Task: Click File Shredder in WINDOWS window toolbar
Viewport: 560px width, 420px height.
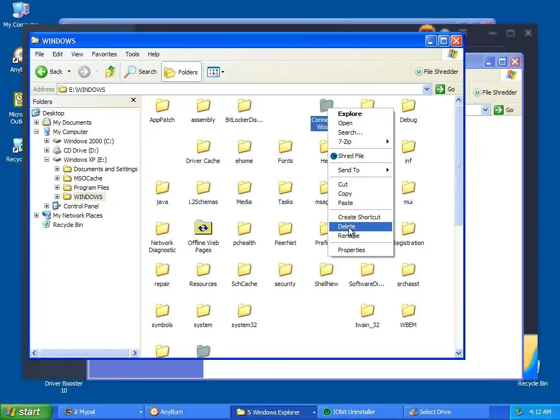Action: (x=436, y=72)
